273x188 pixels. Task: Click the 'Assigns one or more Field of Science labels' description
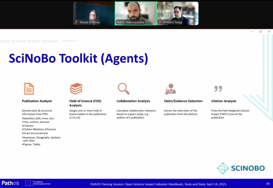[x=88, y=114]
